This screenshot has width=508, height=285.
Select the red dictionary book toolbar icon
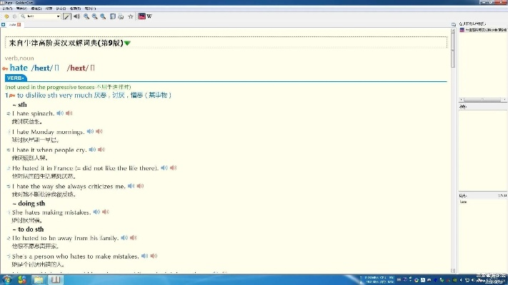(142, 16)
